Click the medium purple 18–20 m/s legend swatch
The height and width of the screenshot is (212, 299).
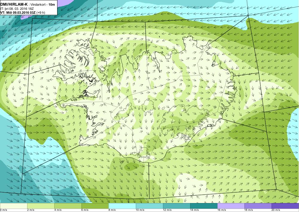pyautogui.click(x=258, y=206)
